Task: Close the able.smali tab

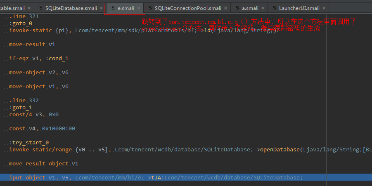Action: [x=29, y=8]
